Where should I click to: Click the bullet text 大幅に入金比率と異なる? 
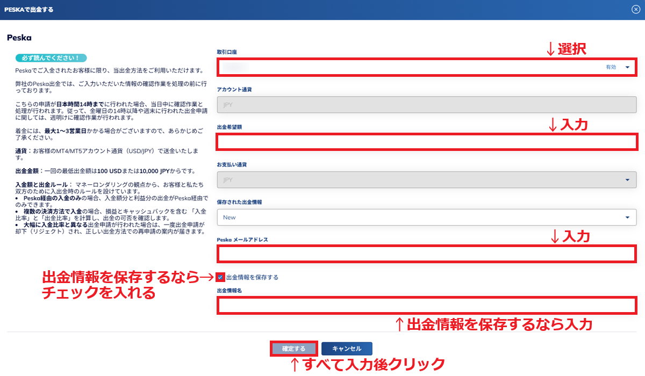click(x=55, y=225)
